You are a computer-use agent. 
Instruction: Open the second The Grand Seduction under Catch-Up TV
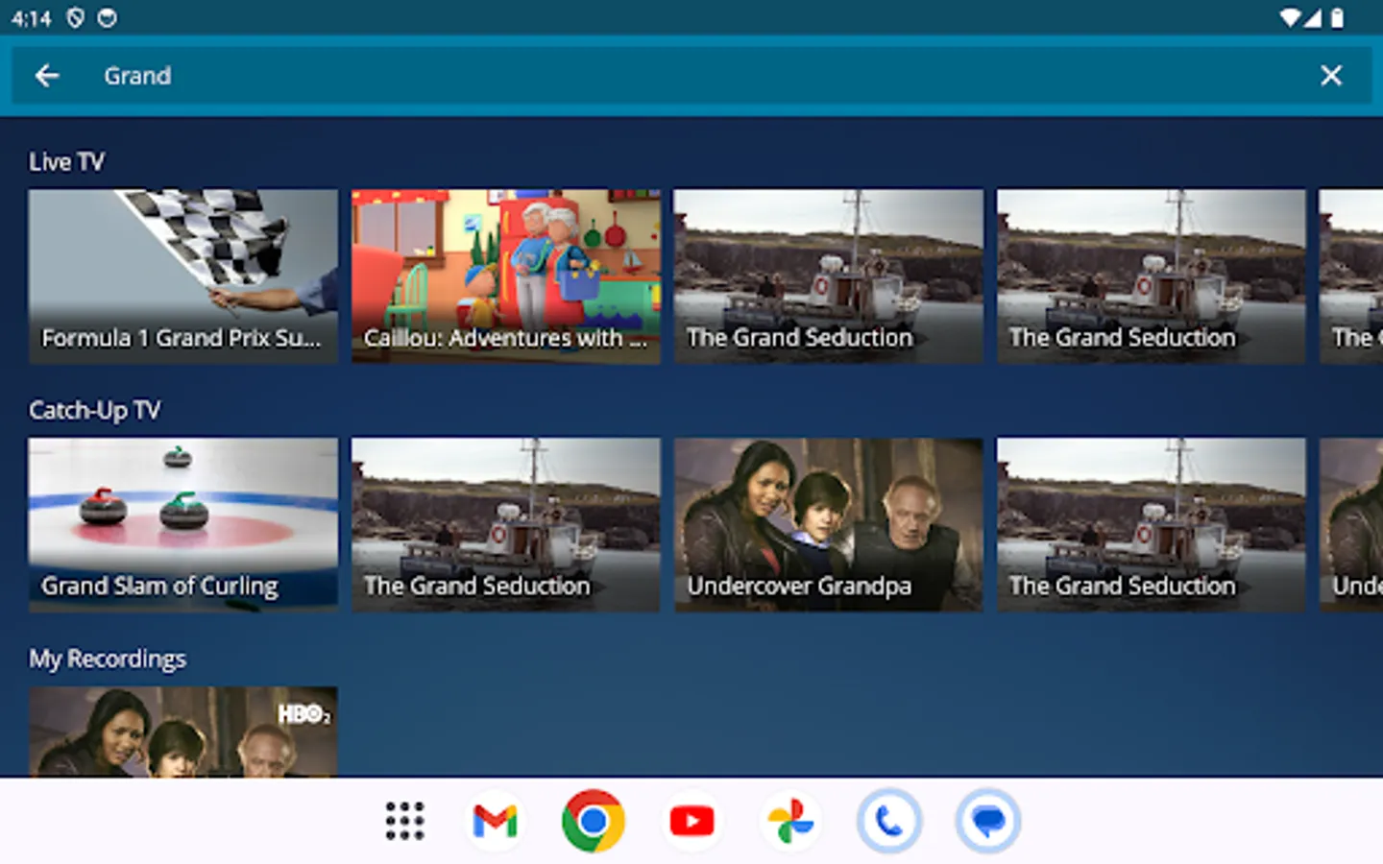point(1152,525)
